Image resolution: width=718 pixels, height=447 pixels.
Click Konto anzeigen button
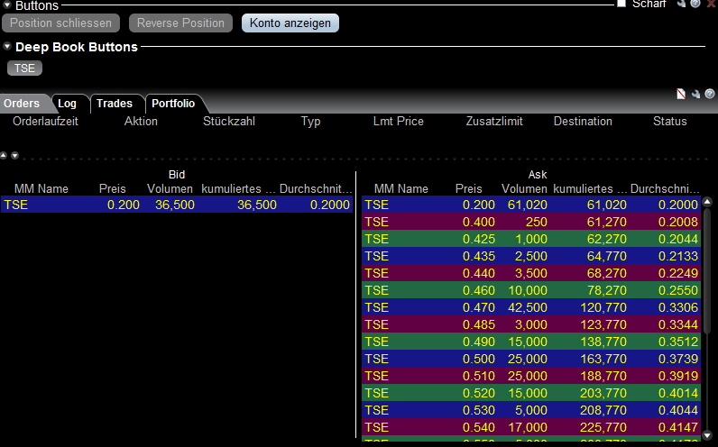coord(290,23)
